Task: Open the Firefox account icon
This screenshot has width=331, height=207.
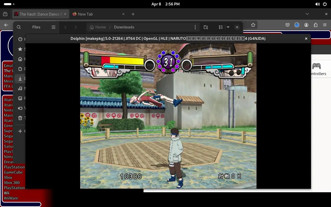Action: tap(306, 25)
